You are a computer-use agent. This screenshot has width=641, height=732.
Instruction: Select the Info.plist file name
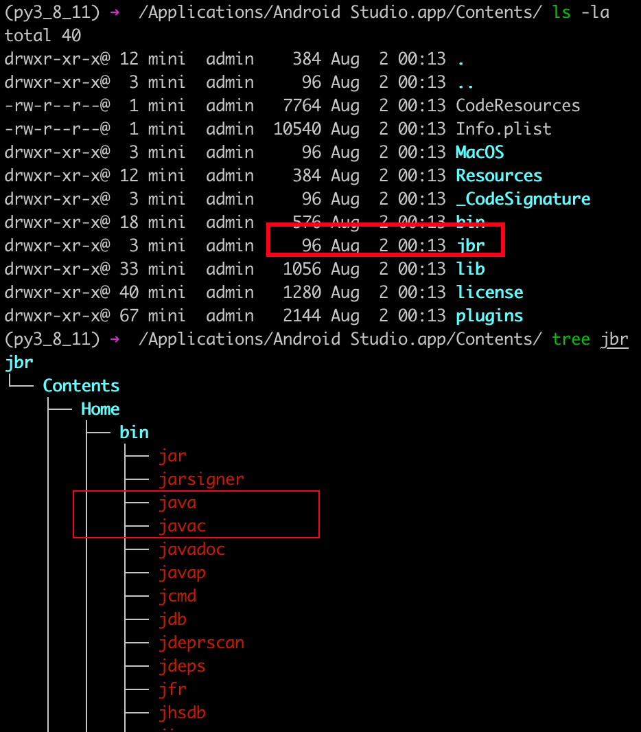[503, 129]
